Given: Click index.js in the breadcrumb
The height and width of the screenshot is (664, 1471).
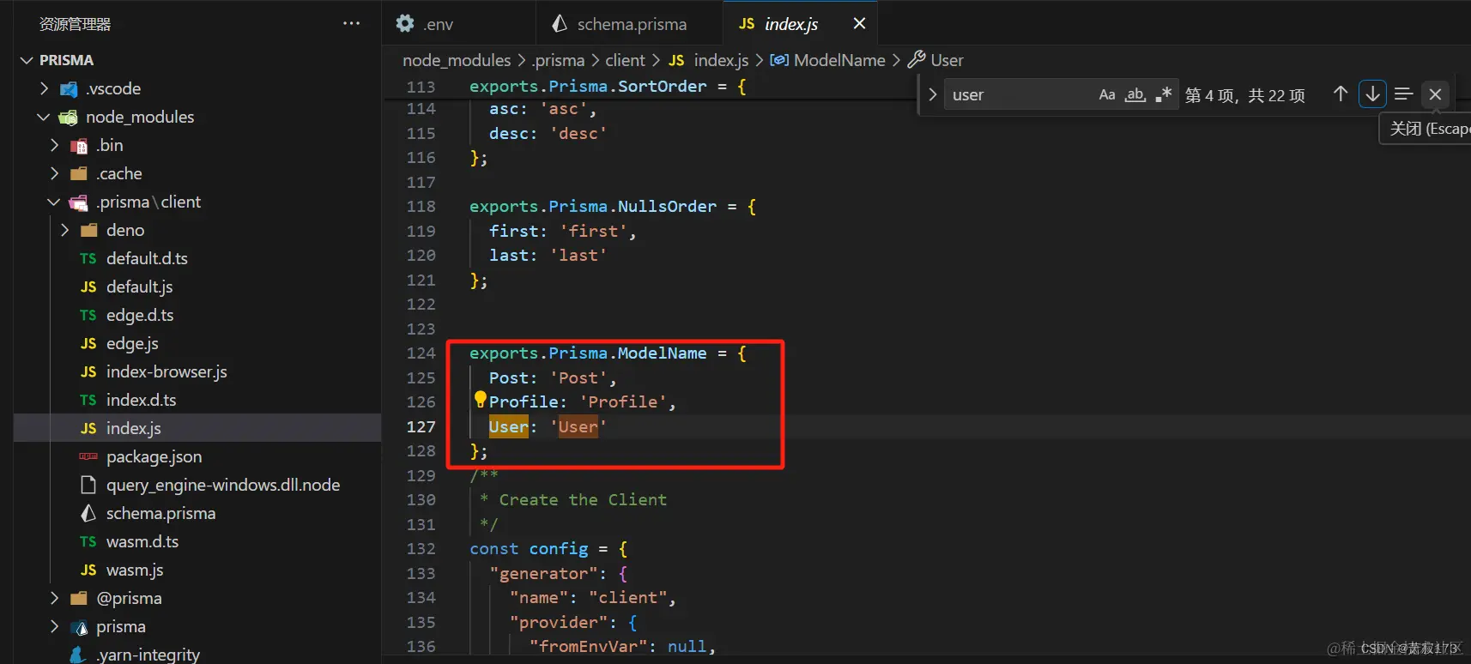Looking at the screenshot, I should point(721,60).
